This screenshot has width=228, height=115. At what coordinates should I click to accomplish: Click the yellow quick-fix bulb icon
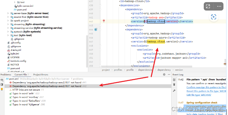tap(2, 89)
